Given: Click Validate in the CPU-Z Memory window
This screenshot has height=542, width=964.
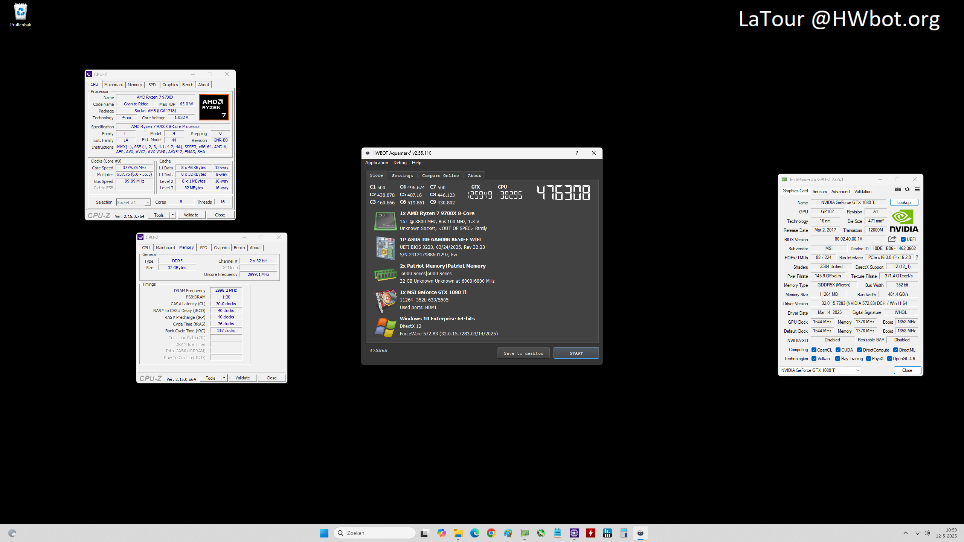Looking at the screenshot, I should click(243, 378).
